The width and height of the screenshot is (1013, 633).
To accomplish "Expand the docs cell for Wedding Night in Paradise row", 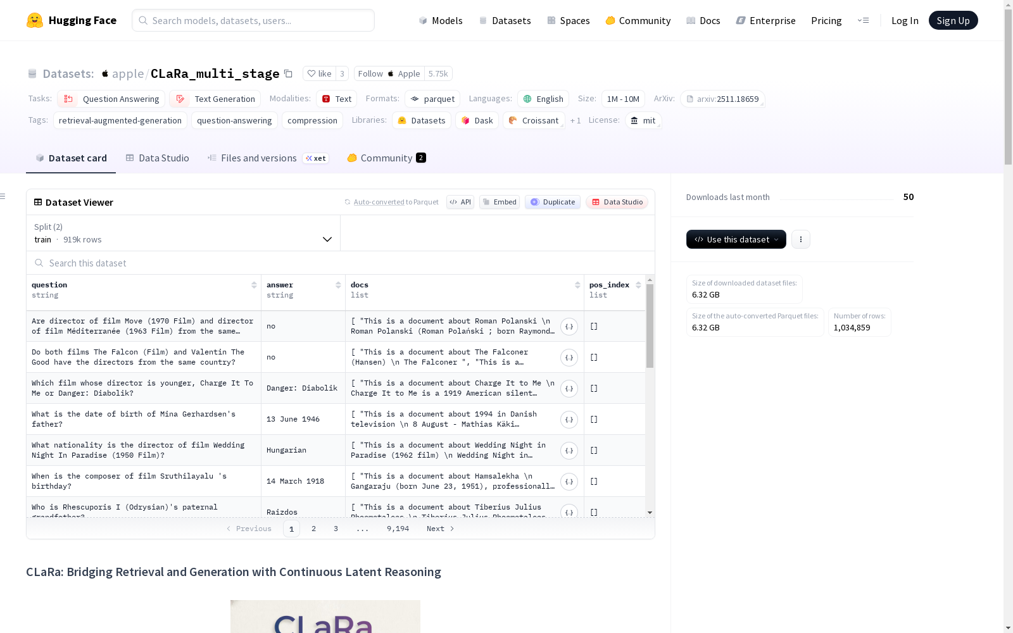I will pyautogui.click(x=569, y=451).
